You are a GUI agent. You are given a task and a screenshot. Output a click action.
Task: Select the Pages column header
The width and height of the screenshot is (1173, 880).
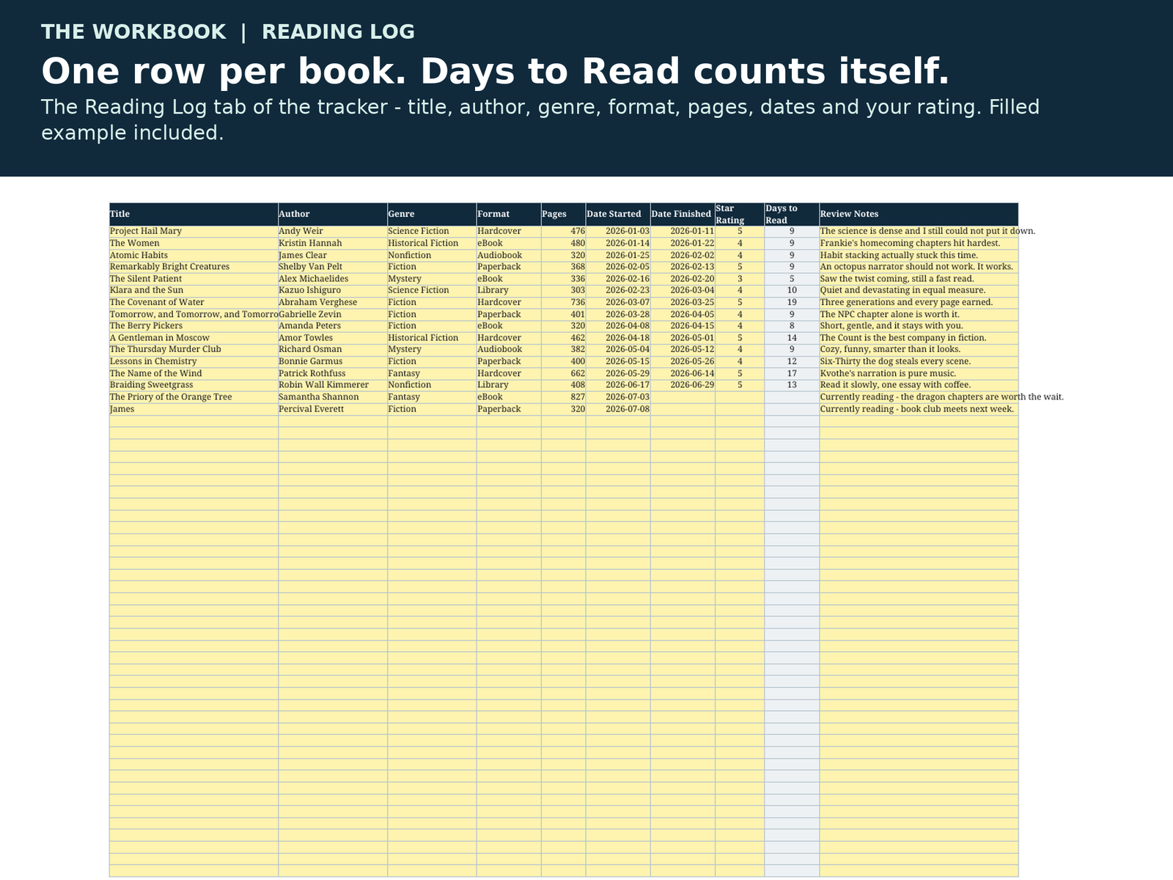(563, 214)
